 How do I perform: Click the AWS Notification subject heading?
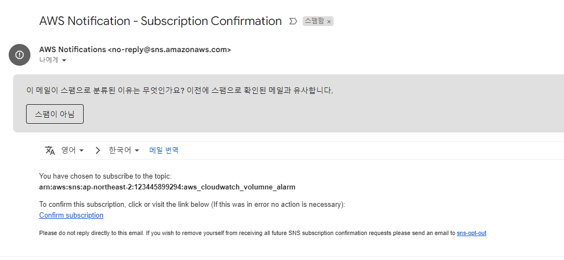pos(160,21)
